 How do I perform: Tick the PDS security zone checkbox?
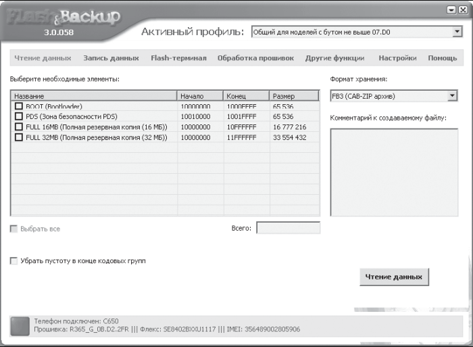[x=19, y=116]
